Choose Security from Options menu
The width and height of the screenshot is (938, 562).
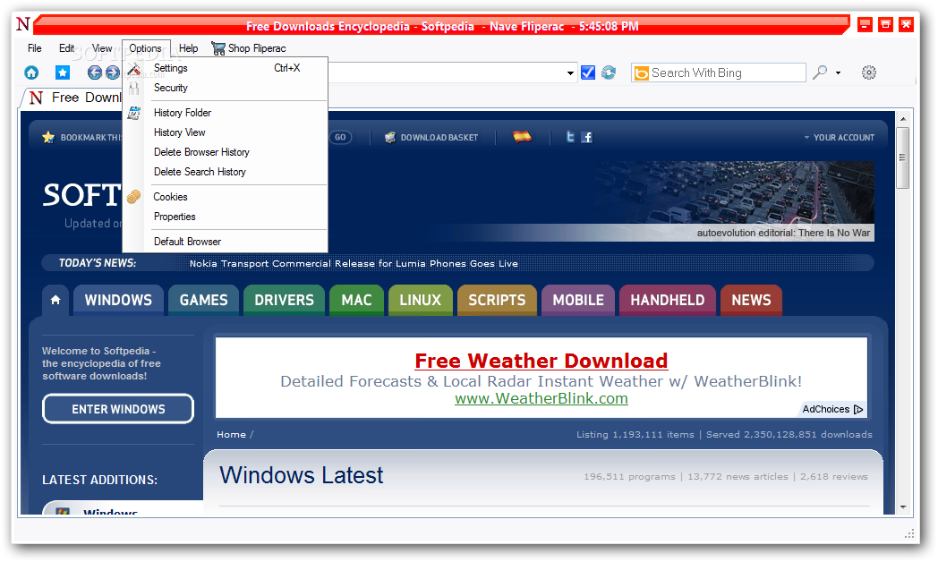tap(225, 88)
